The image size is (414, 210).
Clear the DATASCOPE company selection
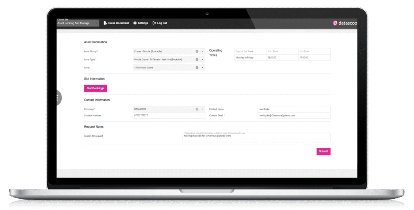(x=197, y=109)
